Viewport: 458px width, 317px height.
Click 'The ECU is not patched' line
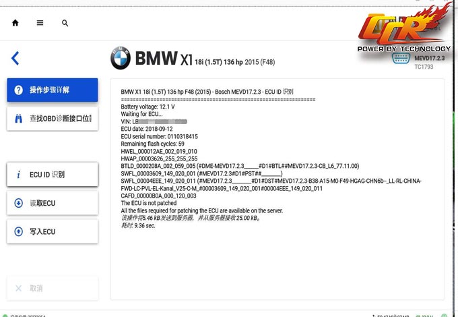[149, 203]
